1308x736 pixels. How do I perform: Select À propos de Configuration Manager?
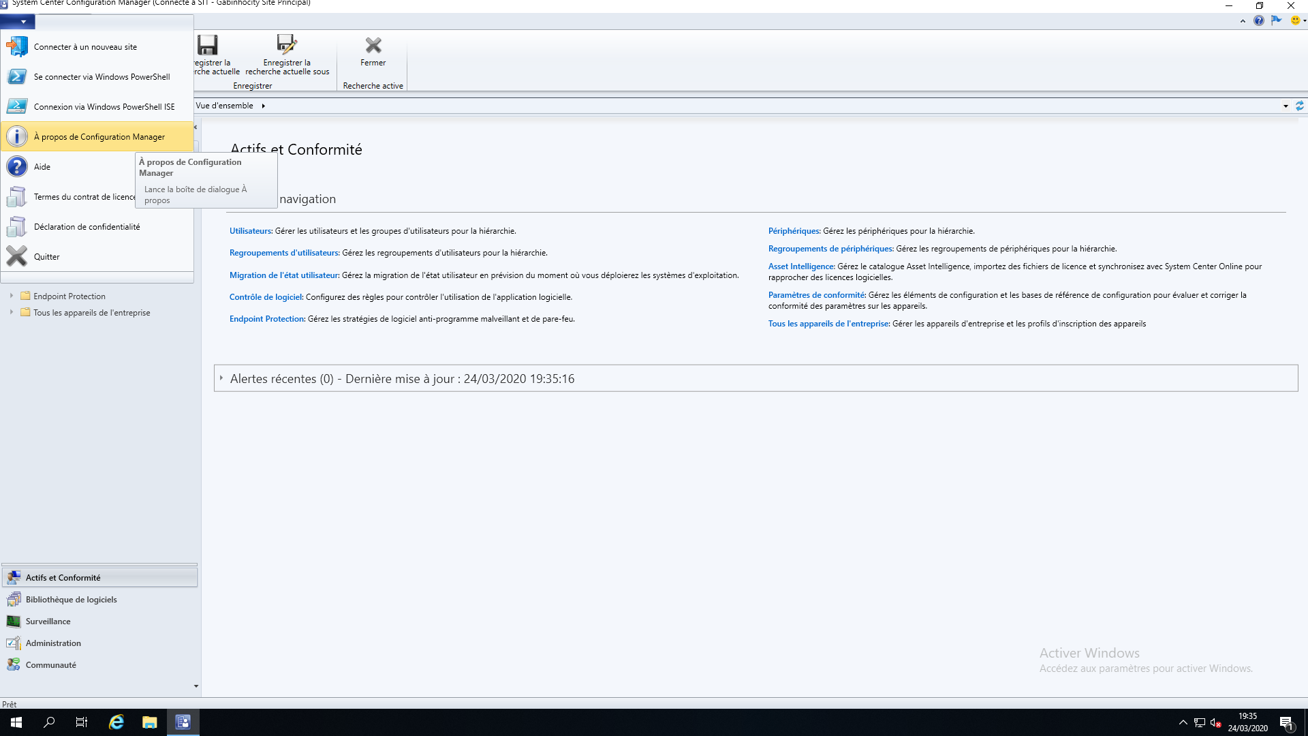pos(99,137)
